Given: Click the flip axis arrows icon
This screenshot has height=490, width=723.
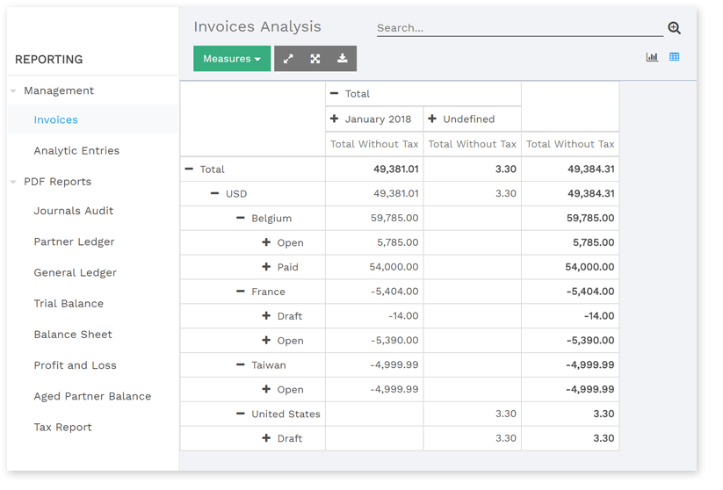Looking at the screenshot, I should [x=288, y=59].
